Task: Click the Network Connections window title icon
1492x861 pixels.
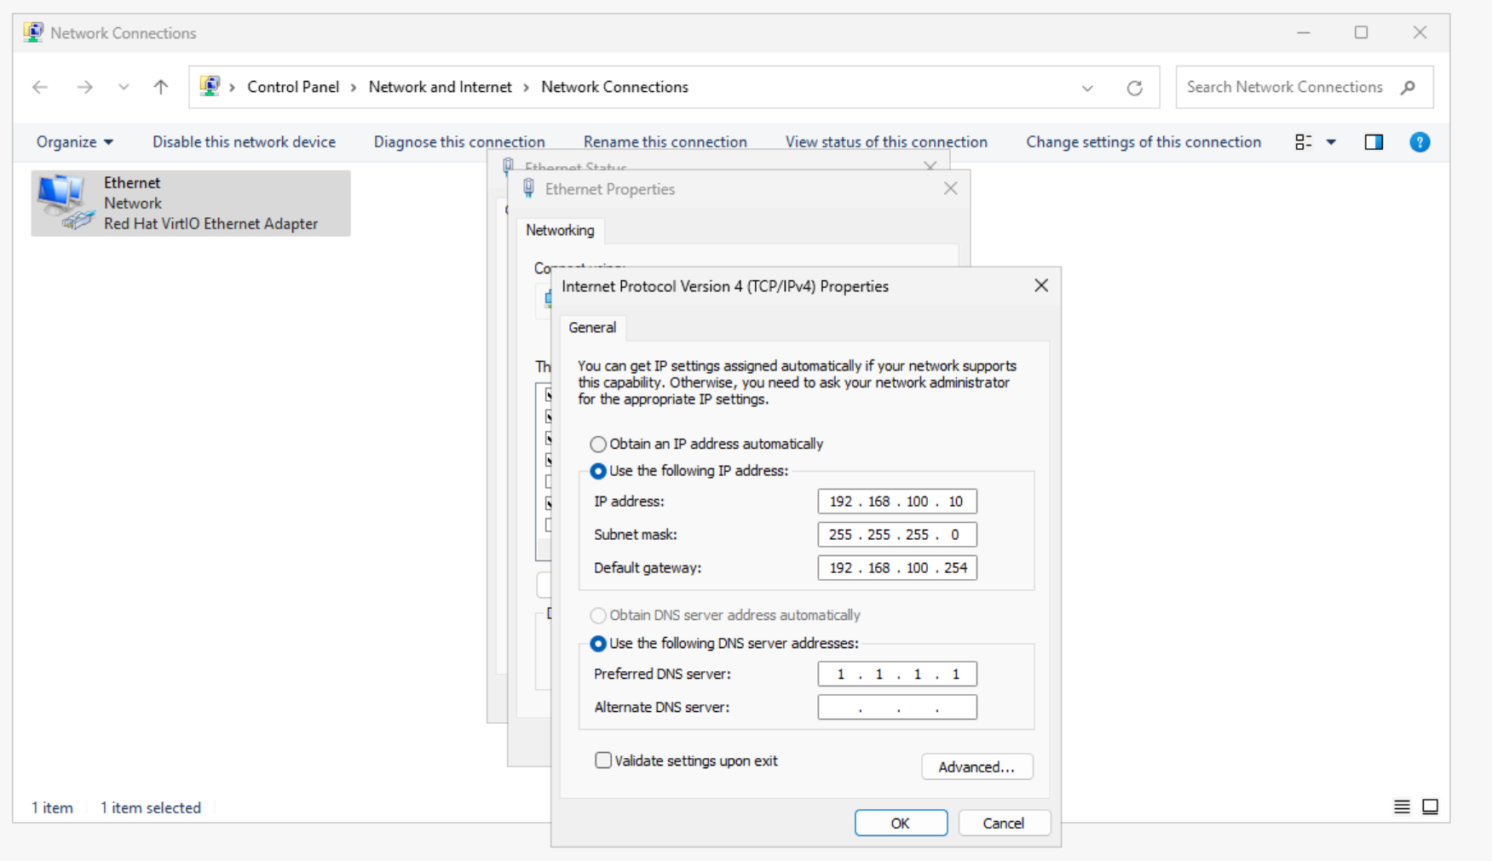Action: [x=33, y=32]
